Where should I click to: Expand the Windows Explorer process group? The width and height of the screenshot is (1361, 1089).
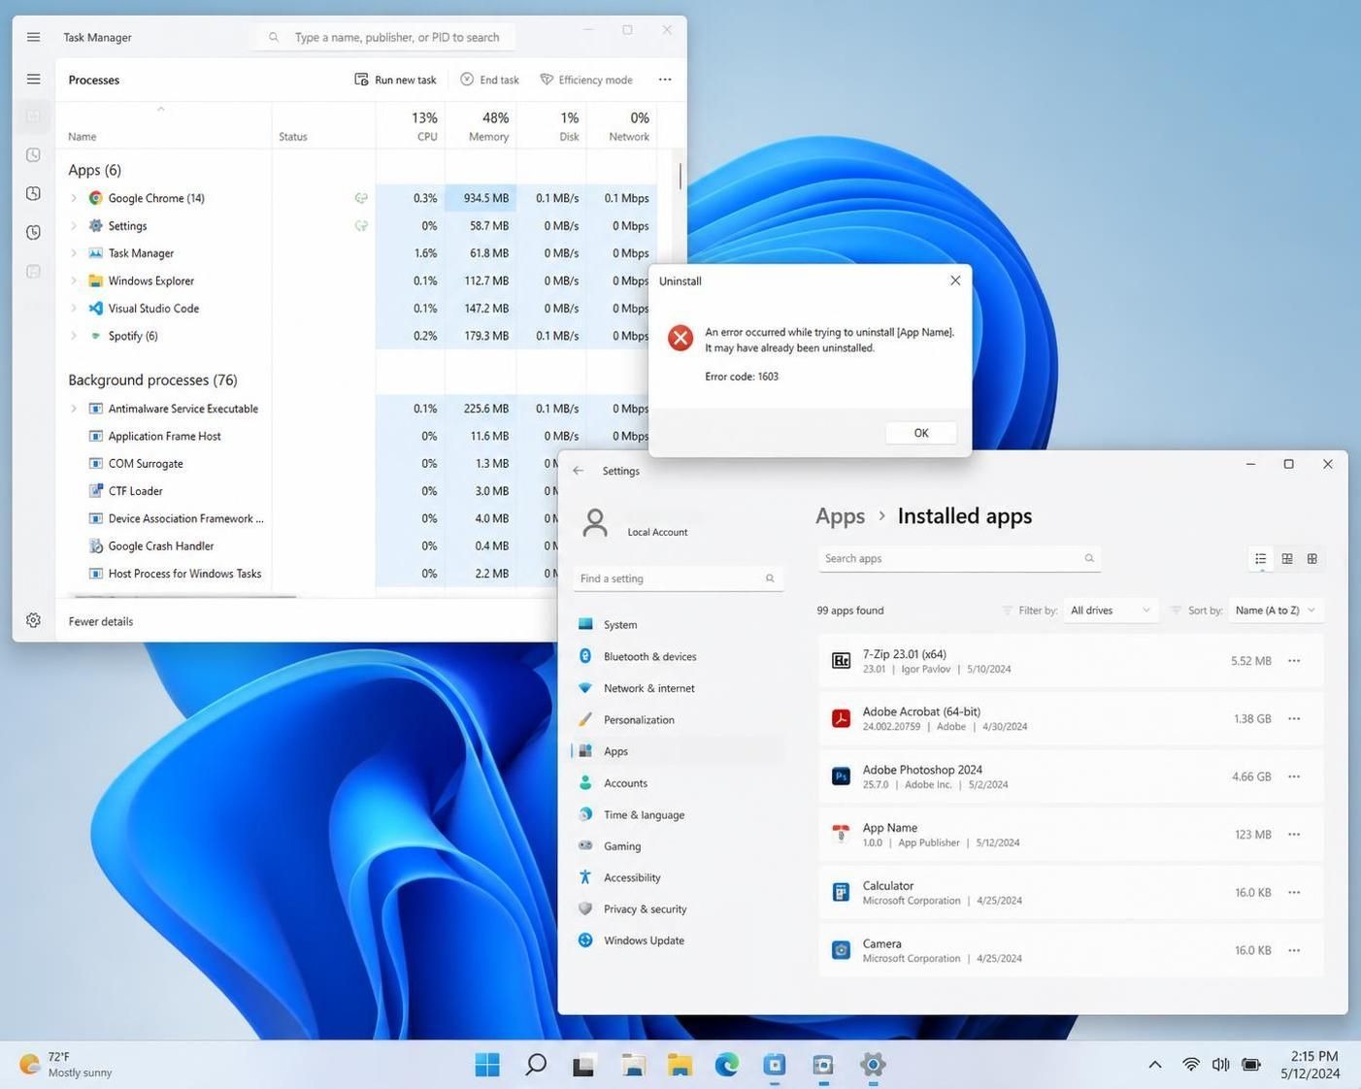click(74, 280)
